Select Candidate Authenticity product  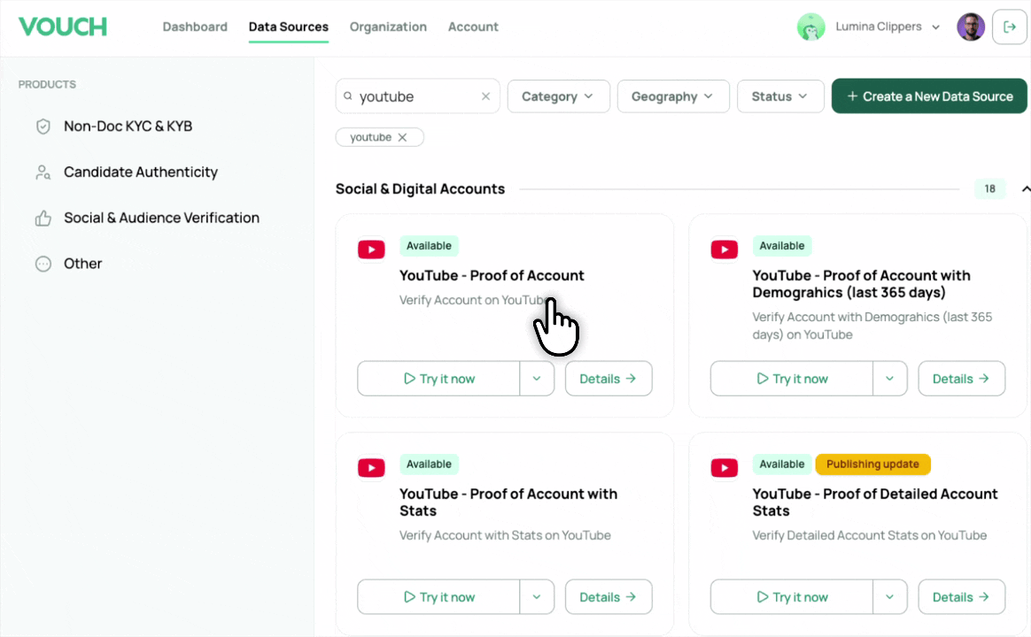[x=141, y=172]
